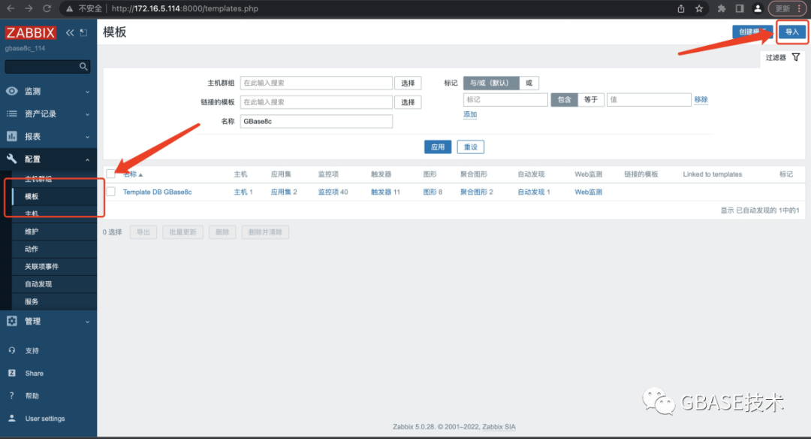Viewport: 811px width, 439px height.
Task: Click the Zabbix logo
Action: [31, 32]
